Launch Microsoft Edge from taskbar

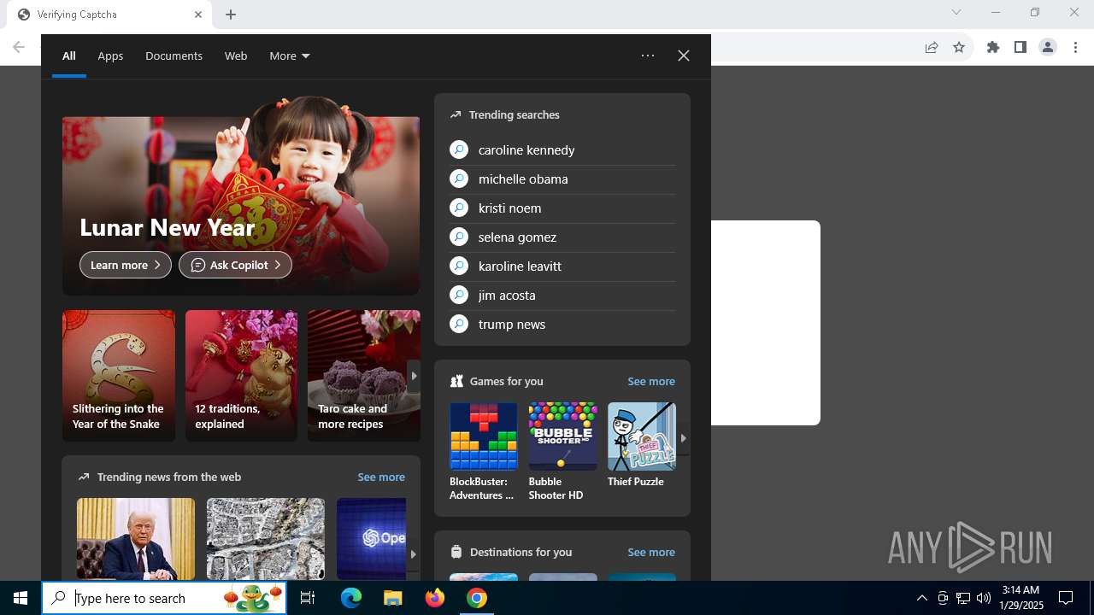pyautogui.click(x=351, y=598)
